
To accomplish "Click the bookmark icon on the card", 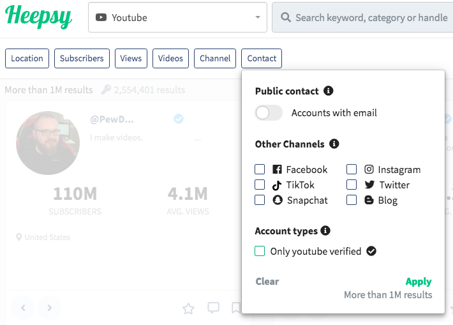I will pyautogui.click(x=236, y=308).
